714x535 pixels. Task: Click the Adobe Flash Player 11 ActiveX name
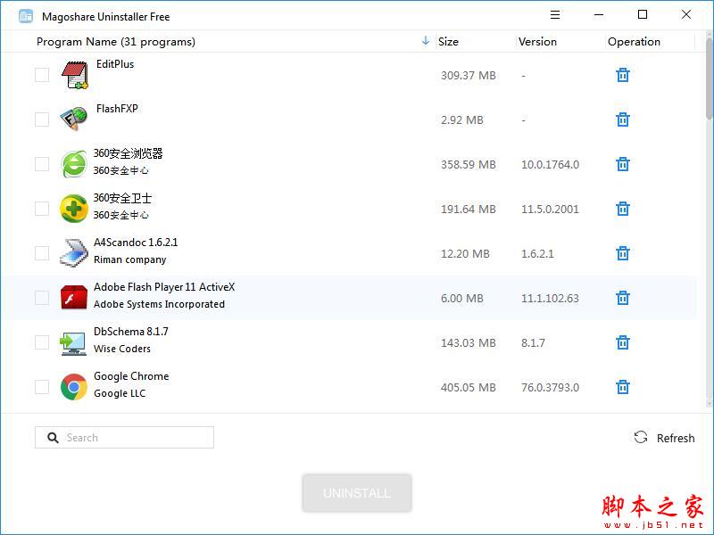164,287
